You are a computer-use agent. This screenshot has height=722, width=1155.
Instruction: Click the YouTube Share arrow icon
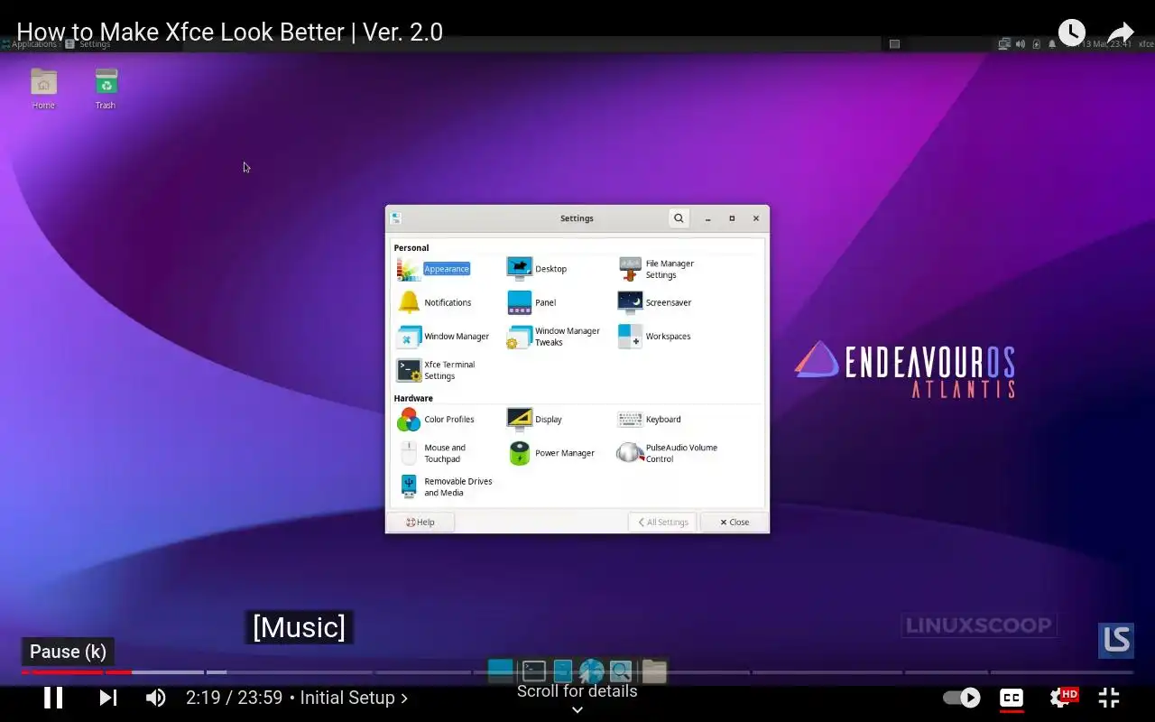pos(1121,32)
